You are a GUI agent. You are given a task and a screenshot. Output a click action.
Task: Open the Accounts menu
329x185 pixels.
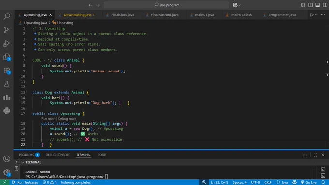pyautogui.click(x=7, y=159)
